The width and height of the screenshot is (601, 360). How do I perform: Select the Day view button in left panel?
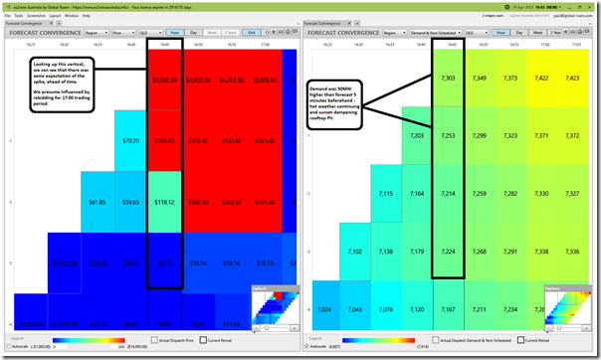[194, 33]
